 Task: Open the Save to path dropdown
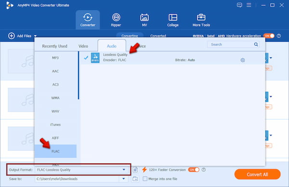coord(124,178)
